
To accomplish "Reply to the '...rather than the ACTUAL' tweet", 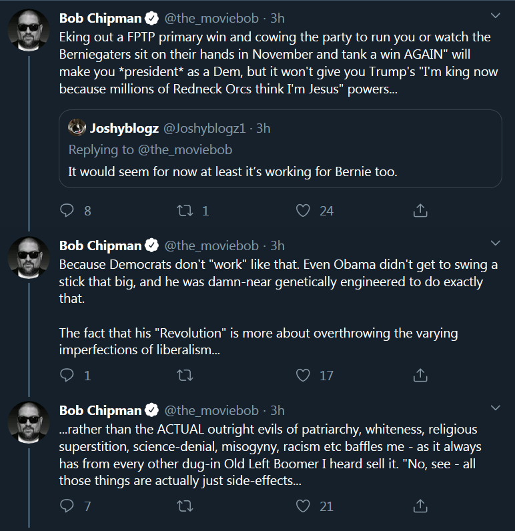I will (x=67, y=506).
